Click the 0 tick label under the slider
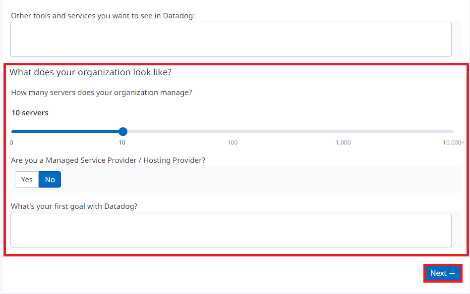Viewport: 470px width, 294px height. 11,143
